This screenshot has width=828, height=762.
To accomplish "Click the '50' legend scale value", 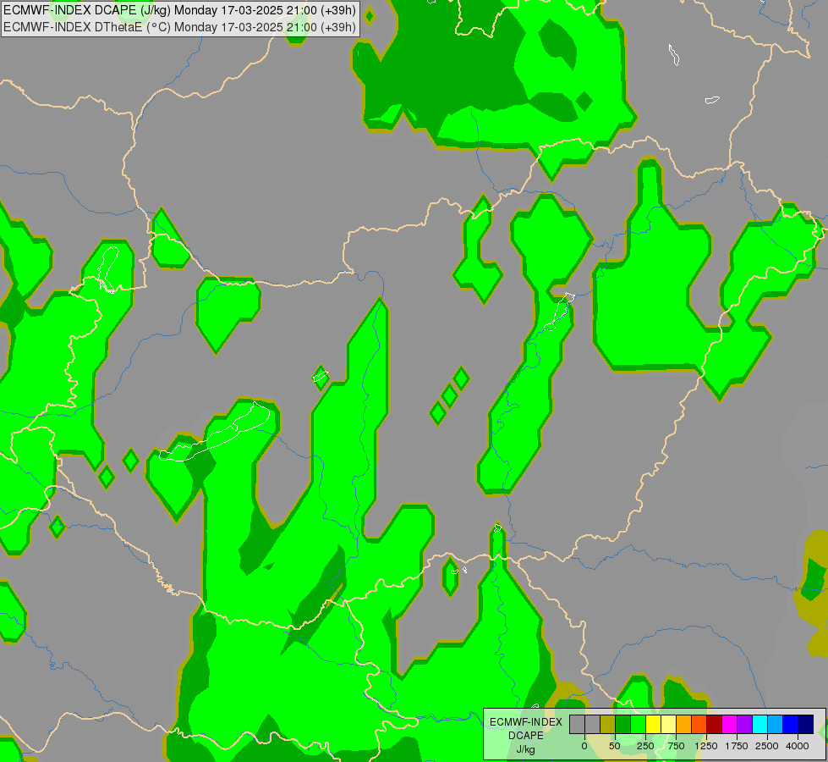I will (x=615, y=746).
